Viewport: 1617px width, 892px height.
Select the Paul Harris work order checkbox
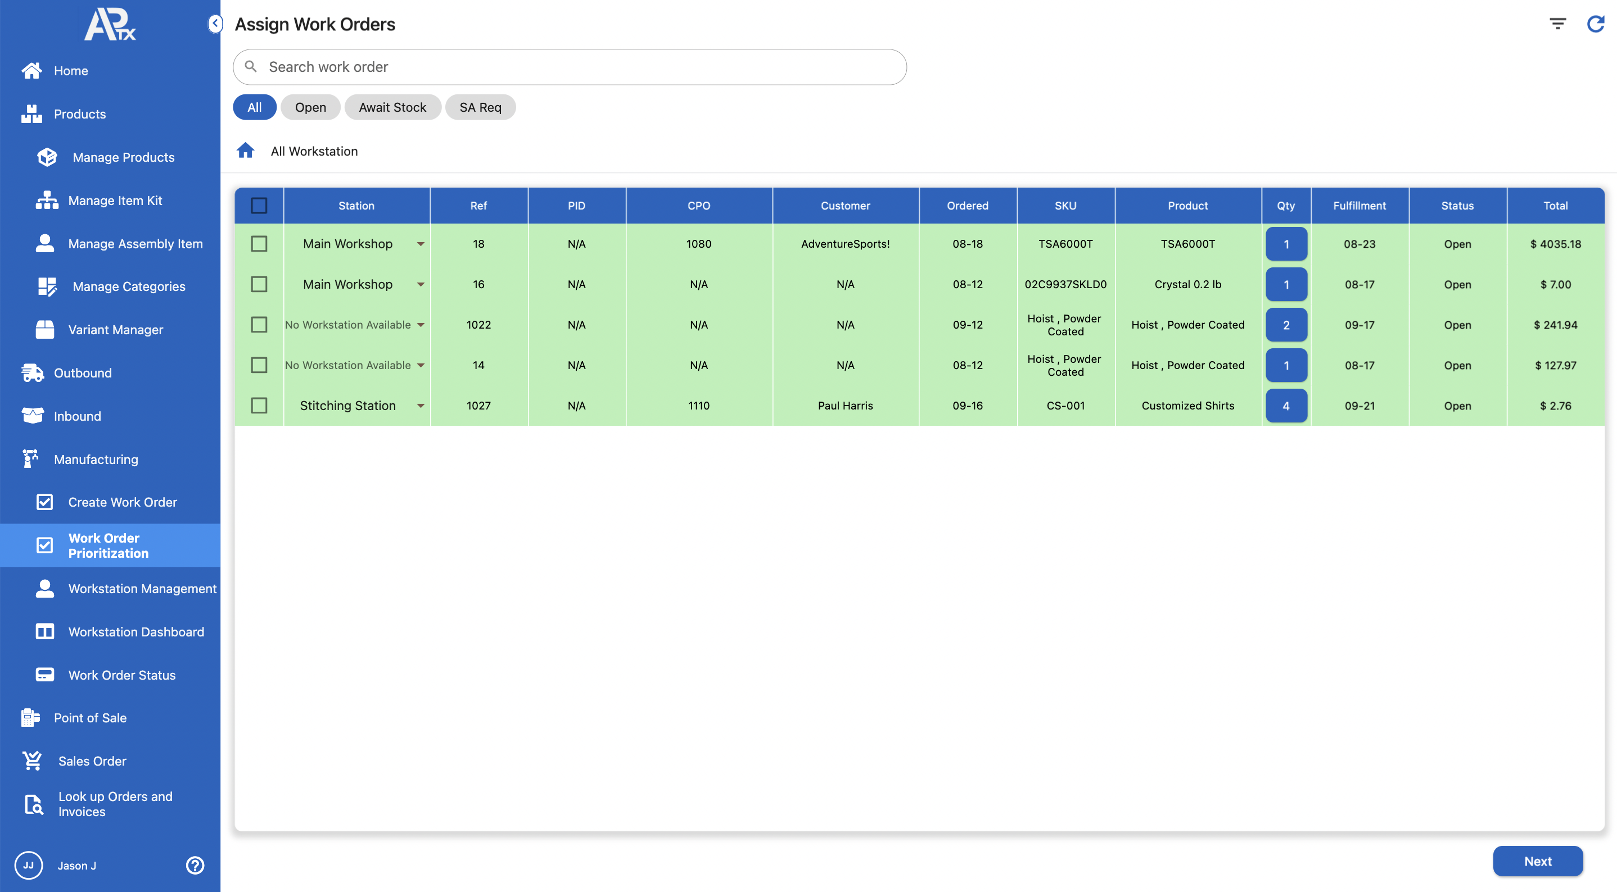click(x=259, y=405)
